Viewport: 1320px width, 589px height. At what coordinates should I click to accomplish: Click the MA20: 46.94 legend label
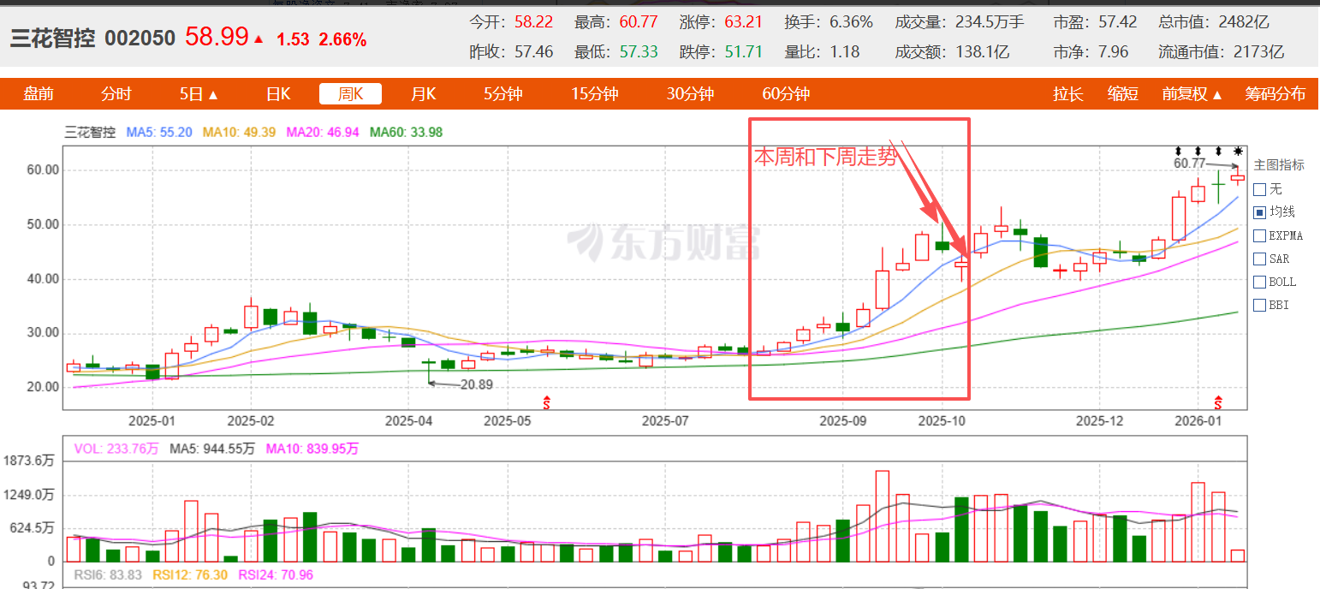pos(323,133)
